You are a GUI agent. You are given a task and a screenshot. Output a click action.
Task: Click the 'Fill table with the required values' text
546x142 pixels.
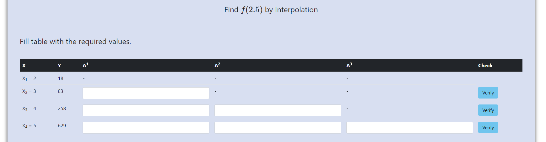75,42
